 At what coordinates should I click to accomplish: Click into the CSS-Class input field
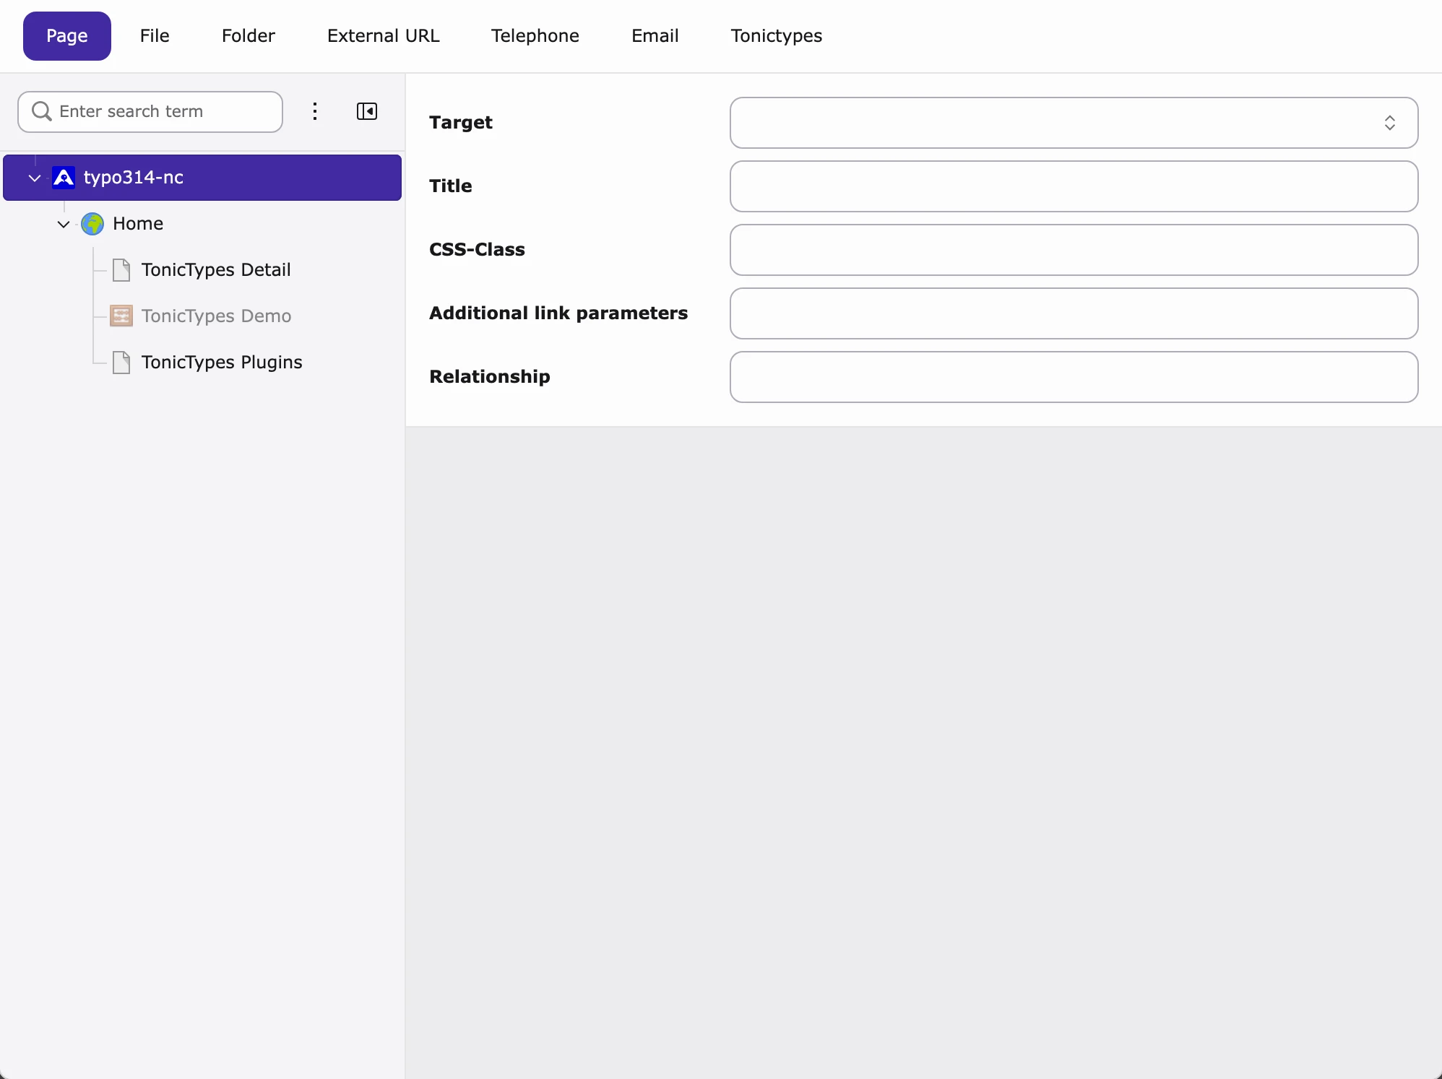point(1074,250)
